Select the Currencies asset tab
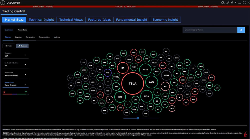 pyautogui.click(x=30, y=37)
